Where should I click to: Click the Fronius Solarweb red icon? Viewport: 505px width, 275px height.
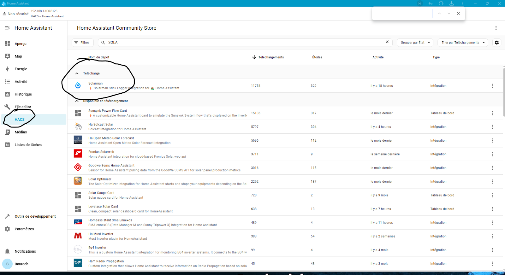coord(78,154)
